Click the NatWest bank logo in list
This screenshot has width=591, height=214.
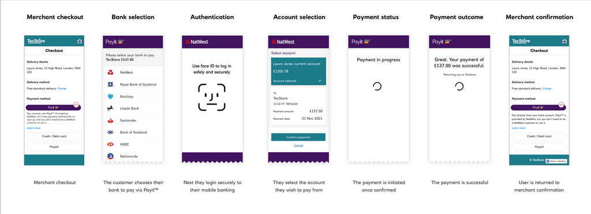click(x=110, y=72)
